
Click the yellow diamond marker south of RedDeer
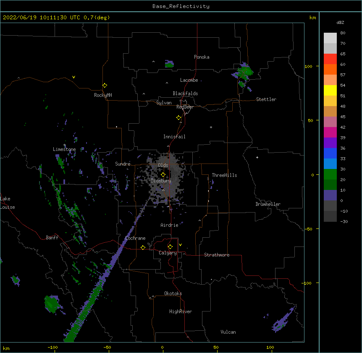click(x=179, y=118)
